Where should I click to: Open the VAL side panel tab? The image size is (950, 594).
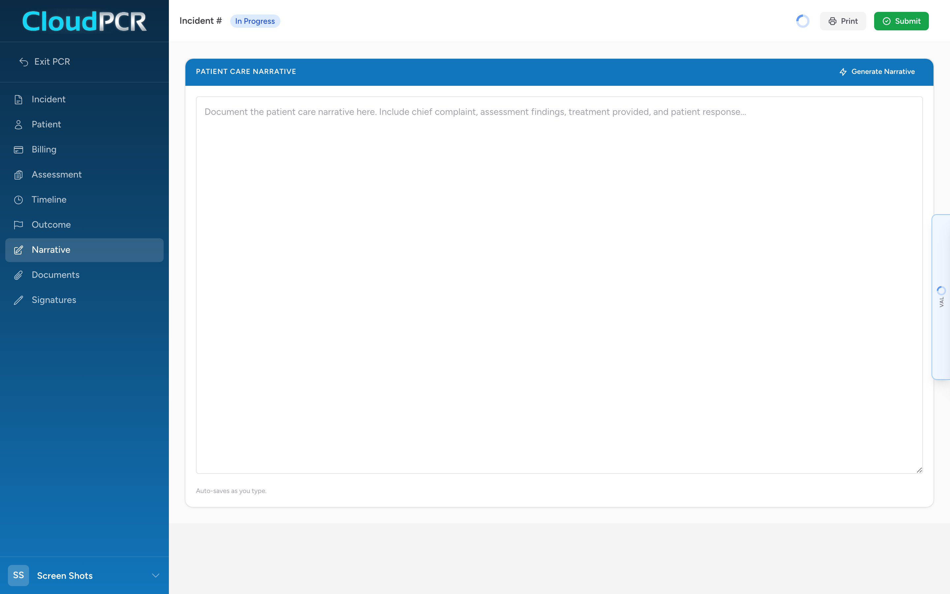pos(941,297)
